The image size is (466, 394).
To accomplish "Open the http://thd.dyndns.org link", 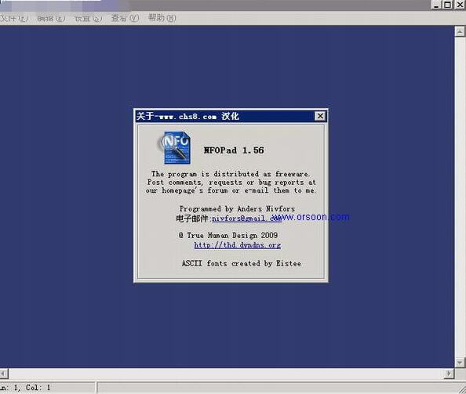I will click(x=237, y=245).
